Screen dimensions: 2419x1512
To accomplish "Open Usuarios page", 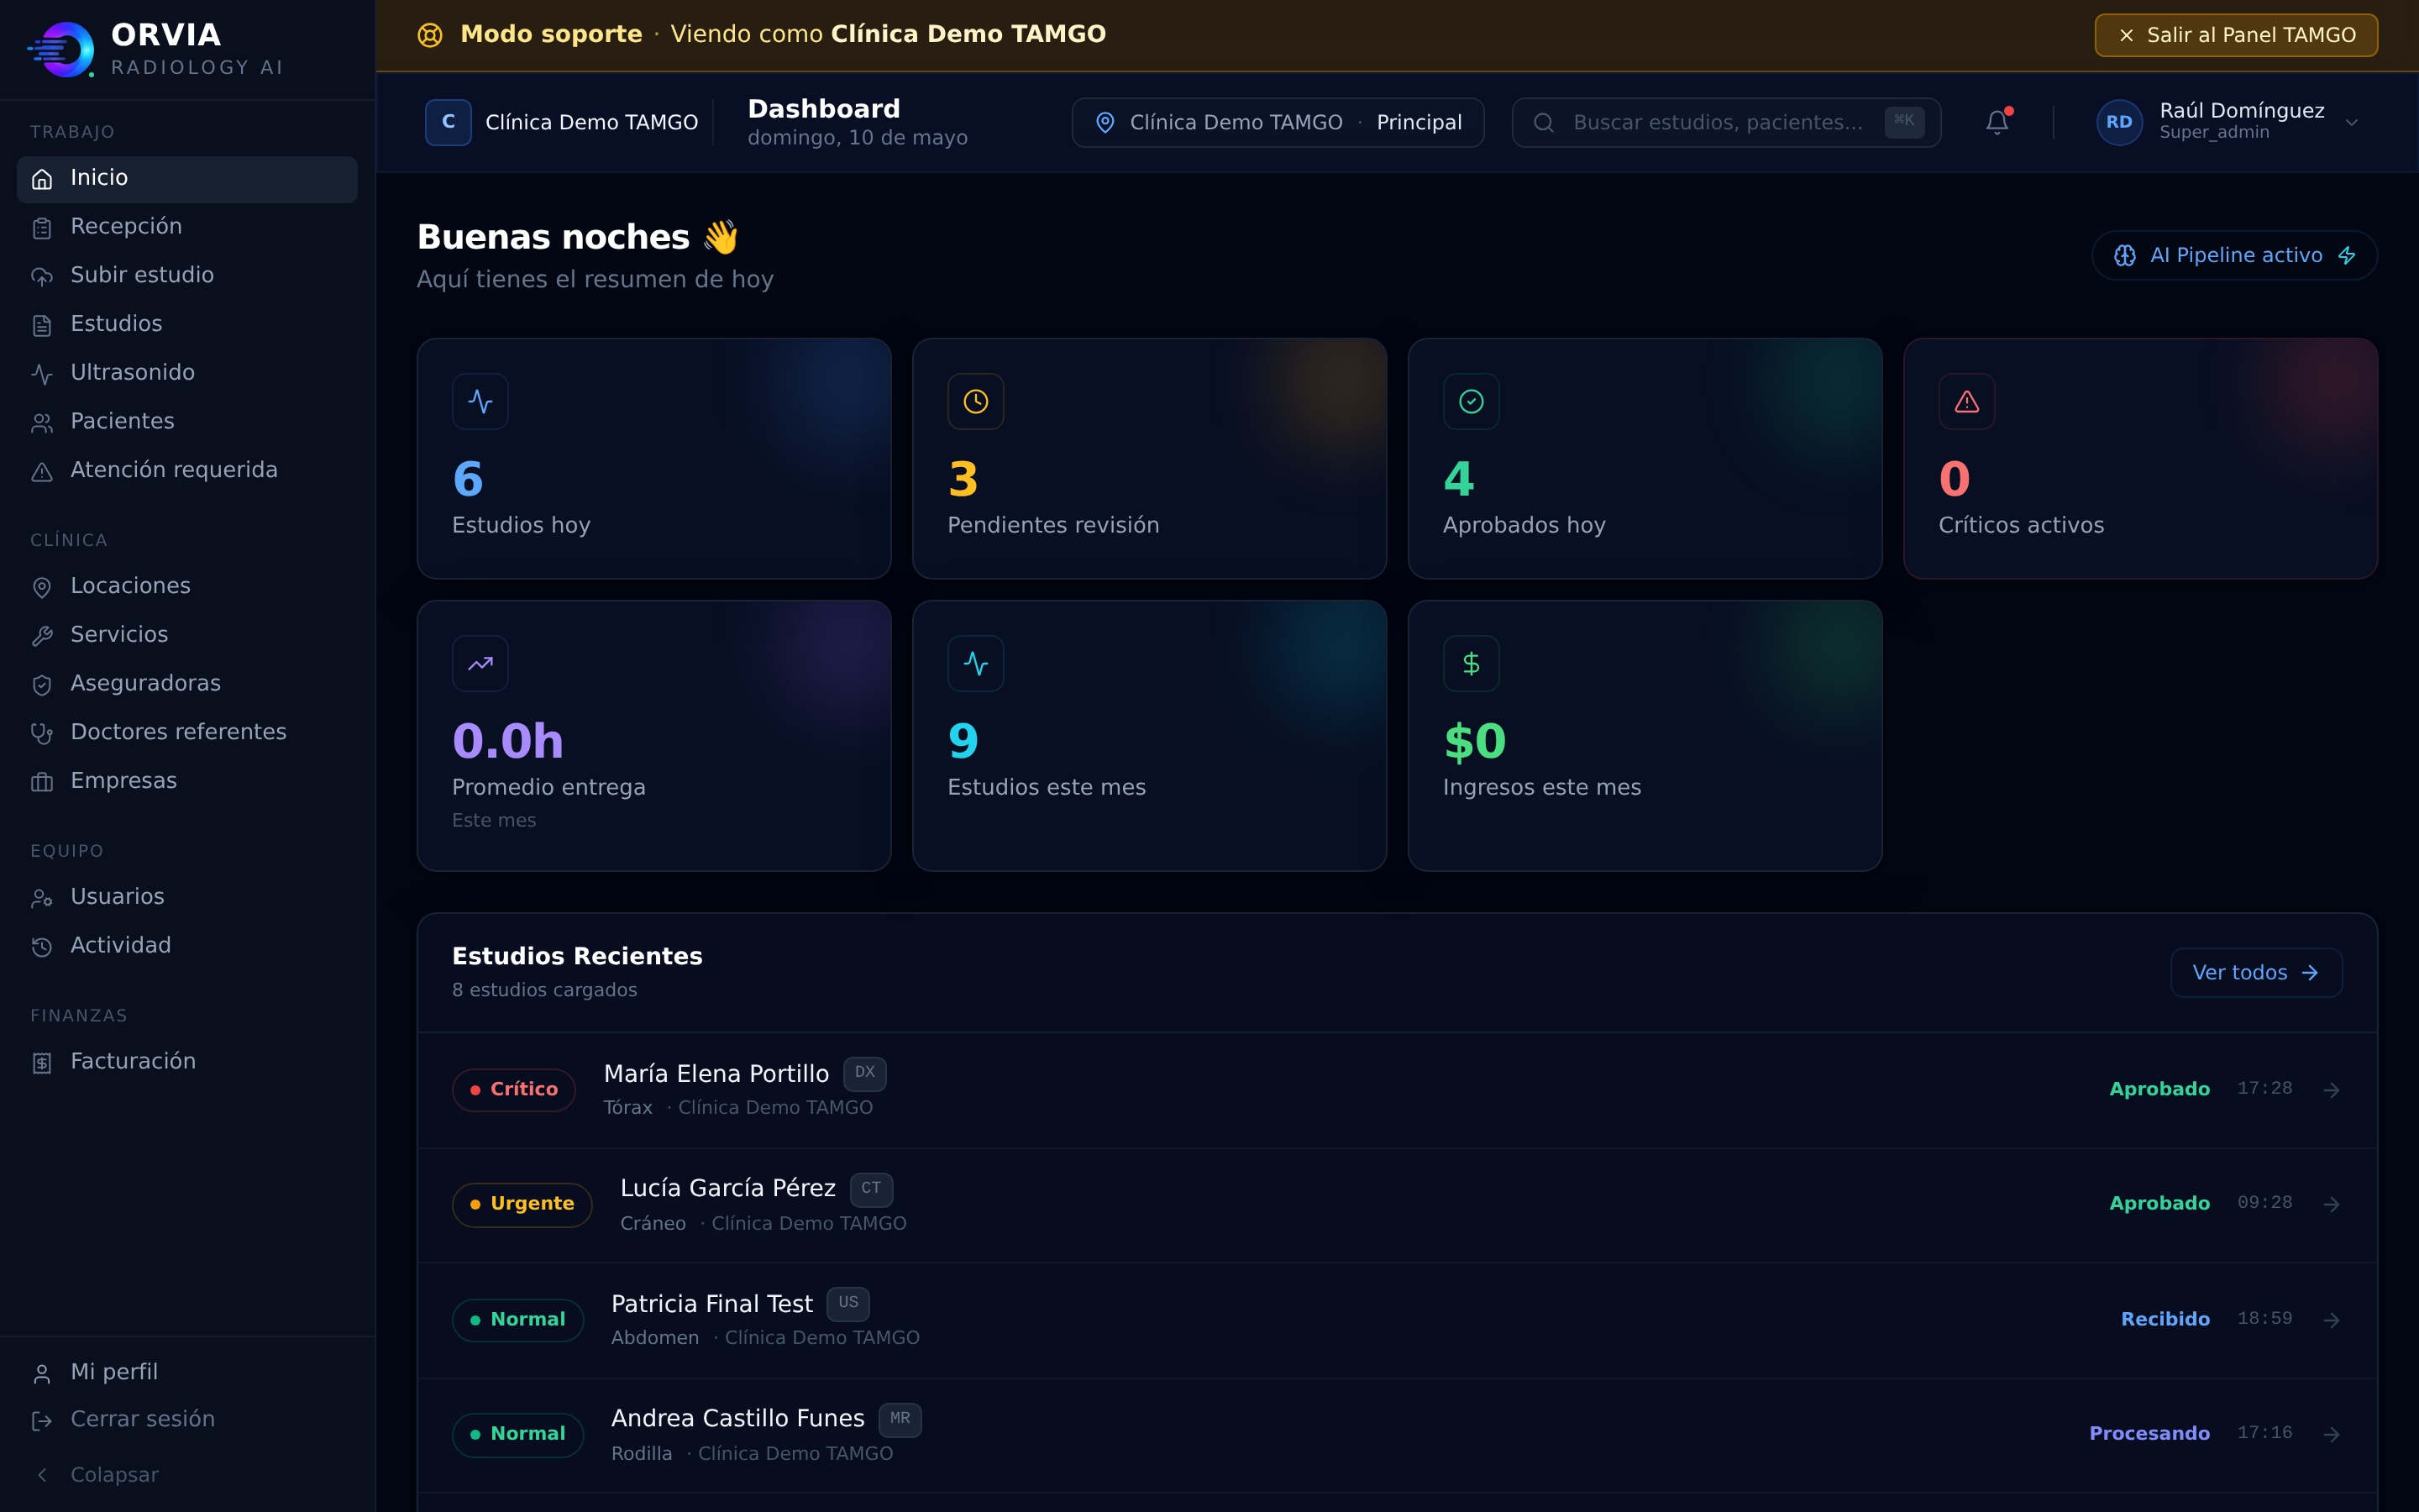I will pyautogui.click(x=187, y=897).
